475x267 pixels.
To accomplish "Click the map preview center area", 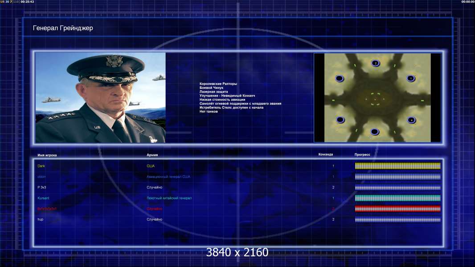I will point(377,97).
